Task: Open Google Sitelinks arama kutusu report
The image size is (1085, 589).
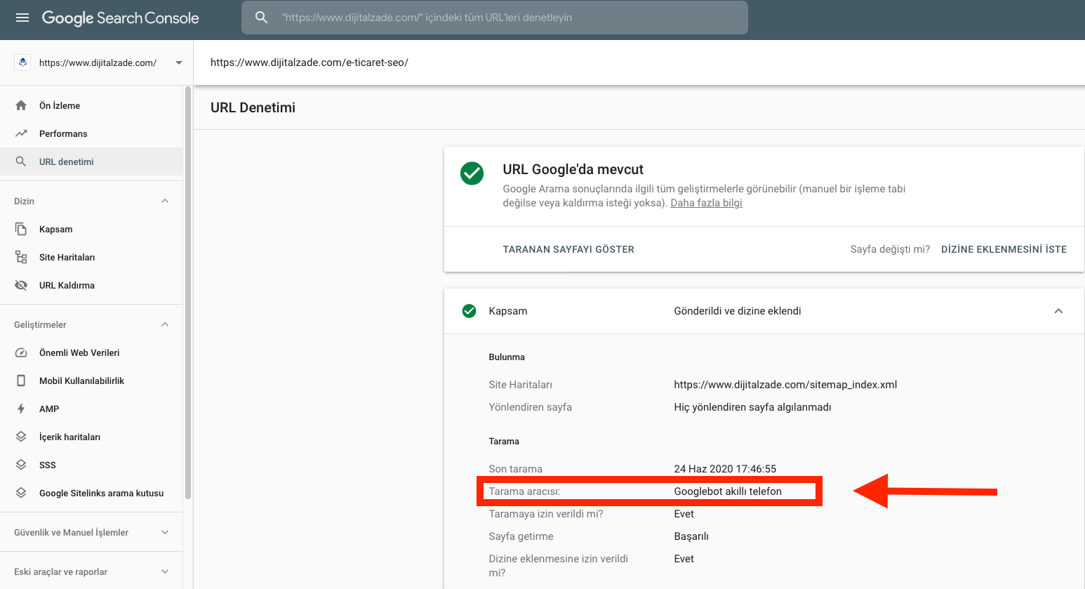Action: [91, 493]
